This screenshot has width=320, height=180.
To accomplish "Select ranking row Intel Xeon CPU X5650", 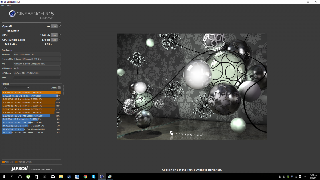I will [31, 96].
